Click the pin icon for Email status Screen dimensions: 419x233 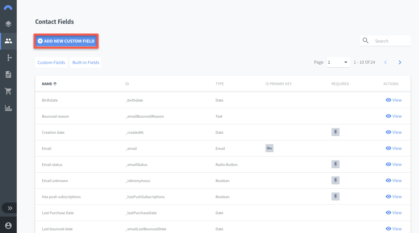(336, 164)
